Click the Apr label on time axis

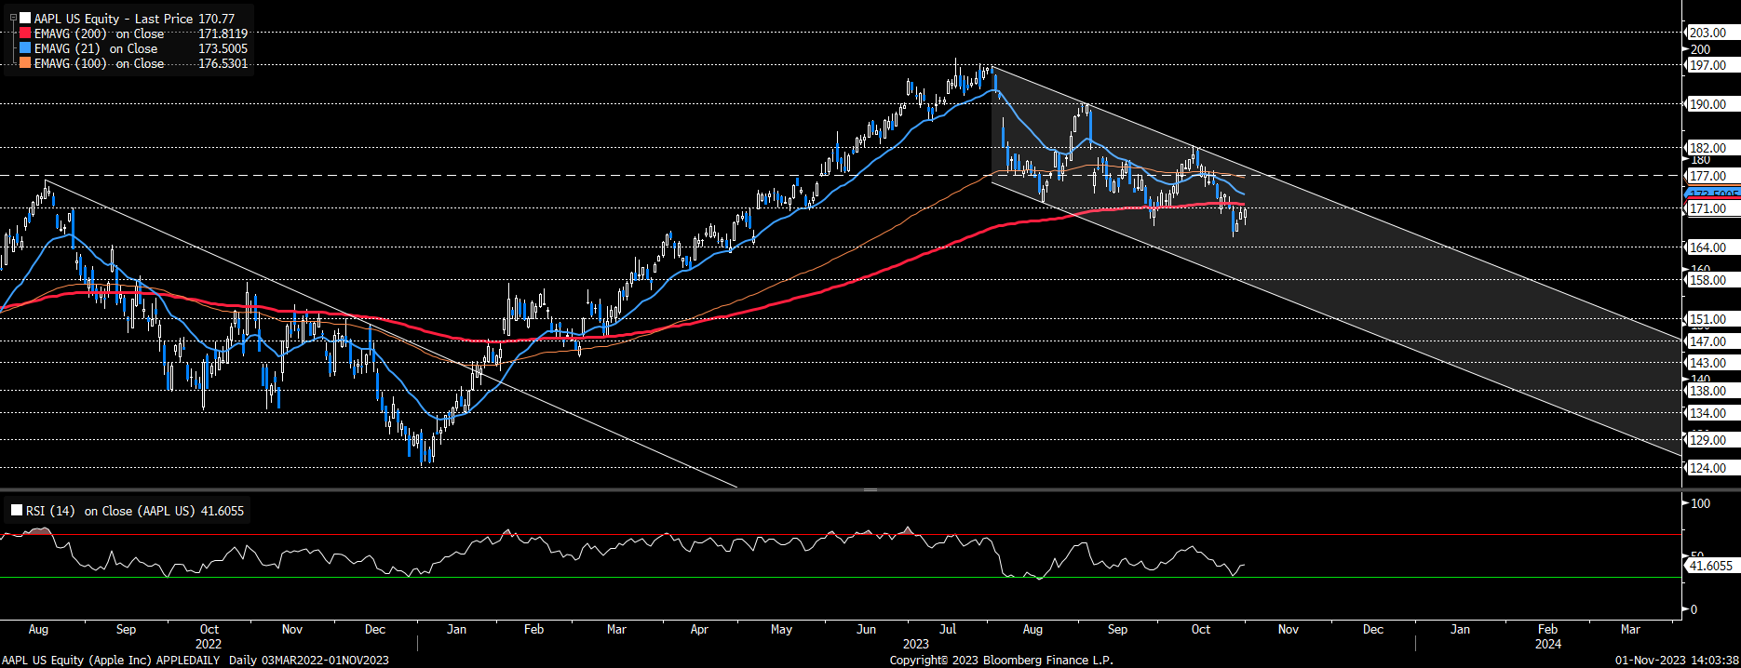pyautogui.click(x=699, y=630)
